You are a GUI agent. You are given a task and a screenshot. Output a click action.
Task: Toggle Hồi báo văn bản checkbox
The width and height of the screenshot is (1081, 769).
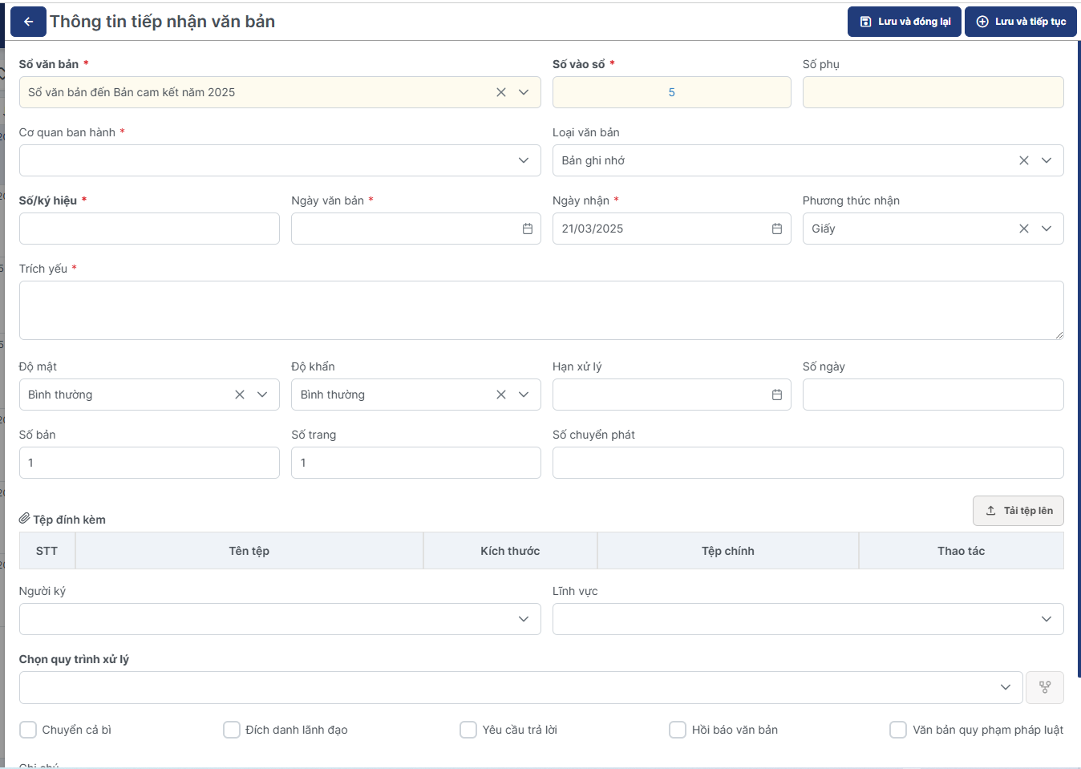pyautogui.click(x=678, y=730)
